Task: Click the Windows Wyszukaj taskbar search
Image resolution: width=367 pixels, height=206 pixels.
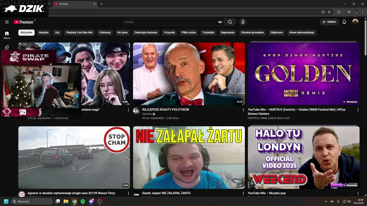Action: coord(32,201)
